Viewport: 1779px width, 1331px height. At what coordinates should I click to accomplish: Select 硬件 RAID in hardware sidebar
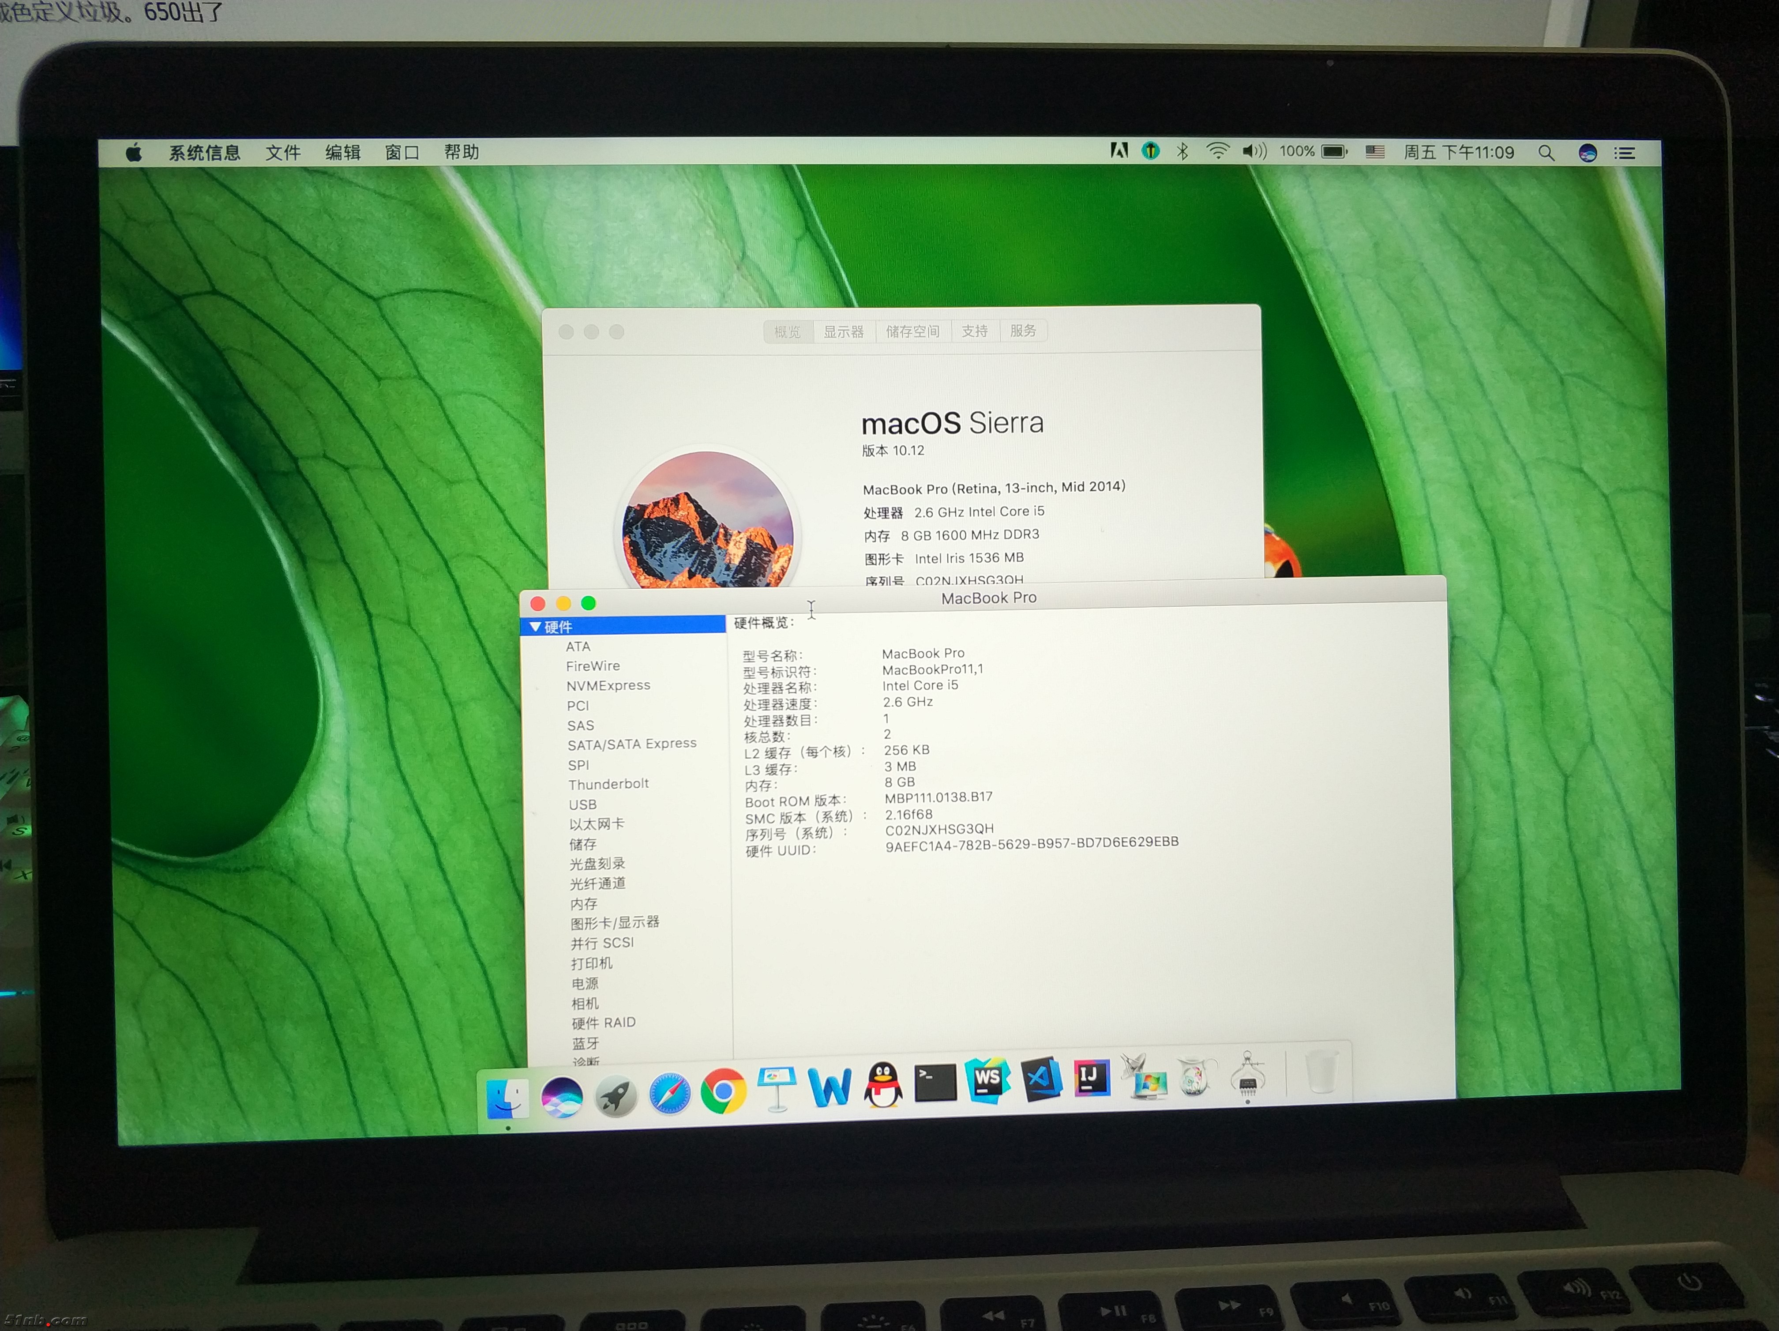click(x=604, y=1022)
